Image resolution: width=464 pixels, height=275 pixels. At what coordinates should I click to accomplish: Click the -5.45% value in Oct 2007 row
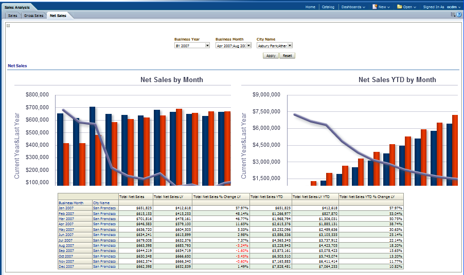tap(242, 256)
